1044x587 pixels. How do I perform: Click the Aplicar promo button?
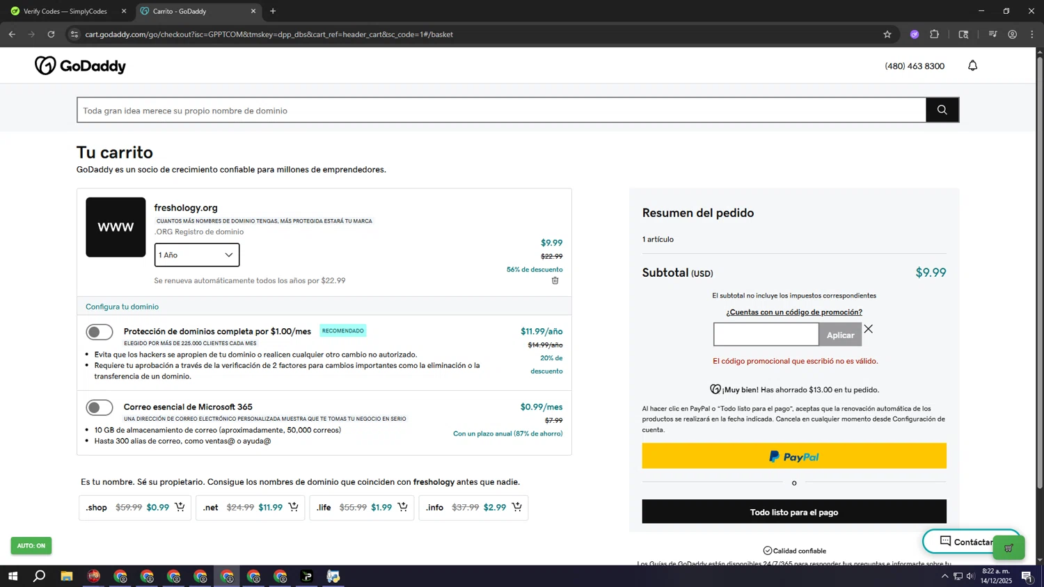pyautogui.click(x=840, y=335)
